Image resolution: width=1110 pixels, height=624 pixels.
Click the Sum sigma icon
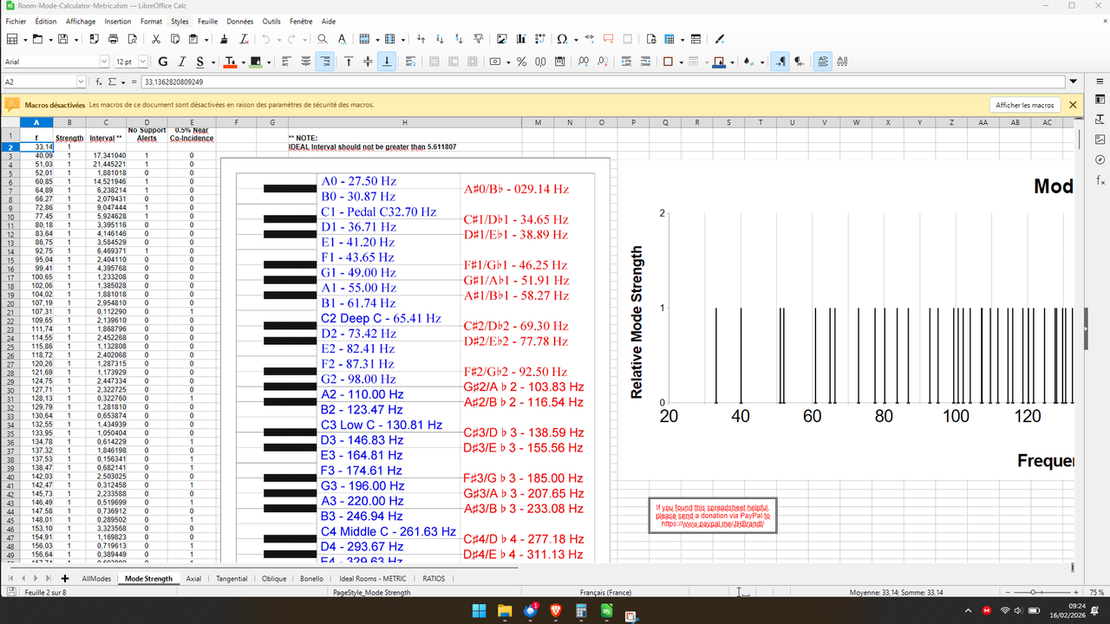[113, 81]
